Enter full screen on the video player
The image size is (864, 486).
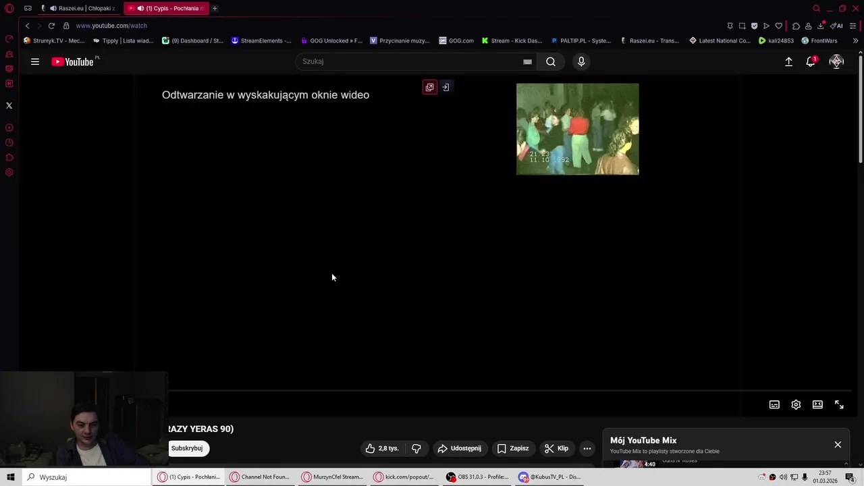(x=839, y=404)
